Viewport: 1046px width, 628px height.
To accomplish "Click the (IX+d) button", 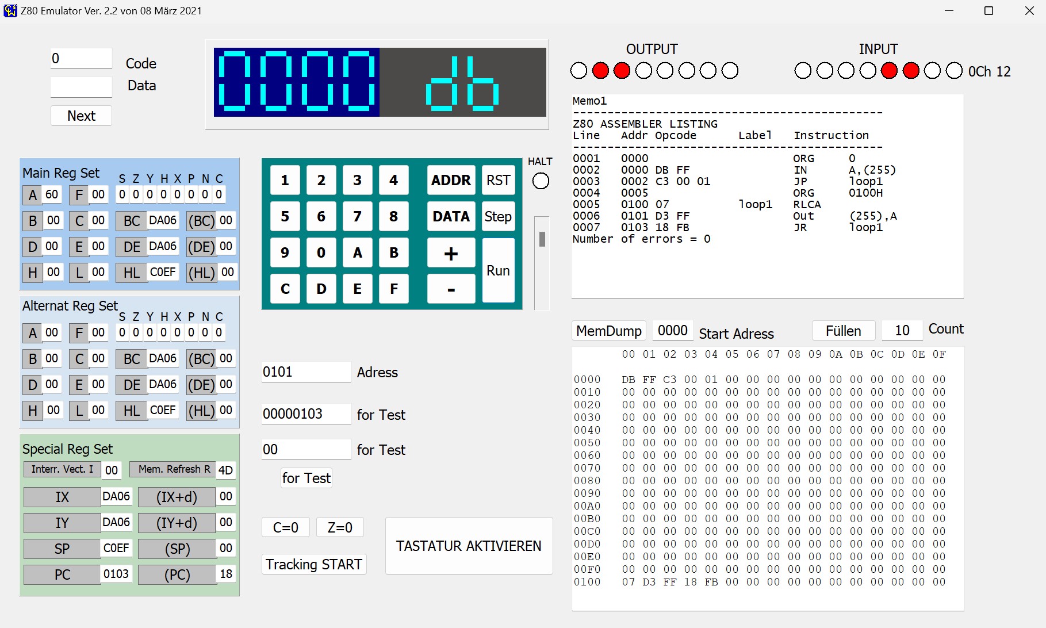I will (x=177, y=497).
